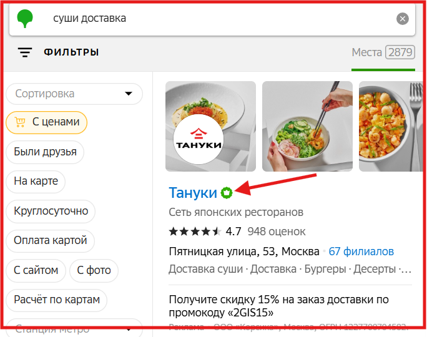Screen dimensions: 427x337
Task: Clear search with the X icon
Action: pyautogui.click(x=402, y=19)
